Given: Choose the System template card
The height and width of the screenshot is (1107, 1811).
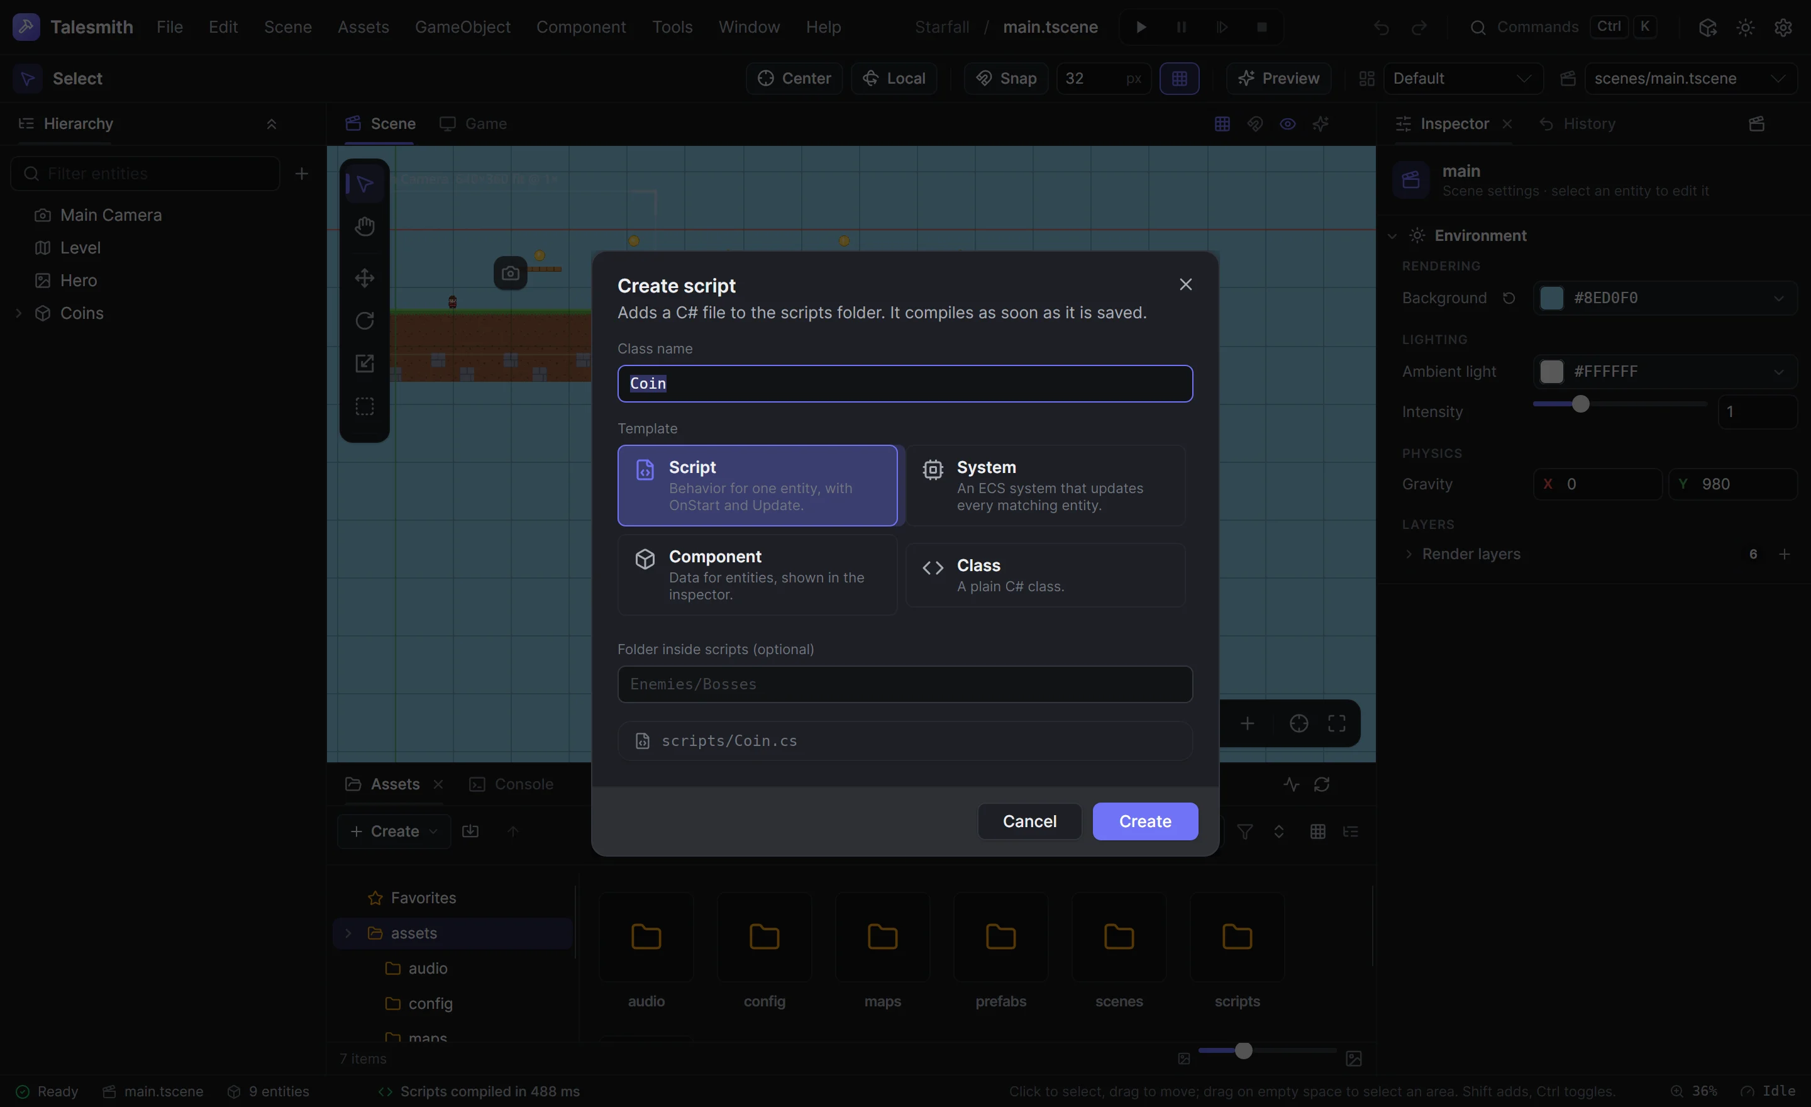Looking at the screenshot, I should (x=1045, y=485).
